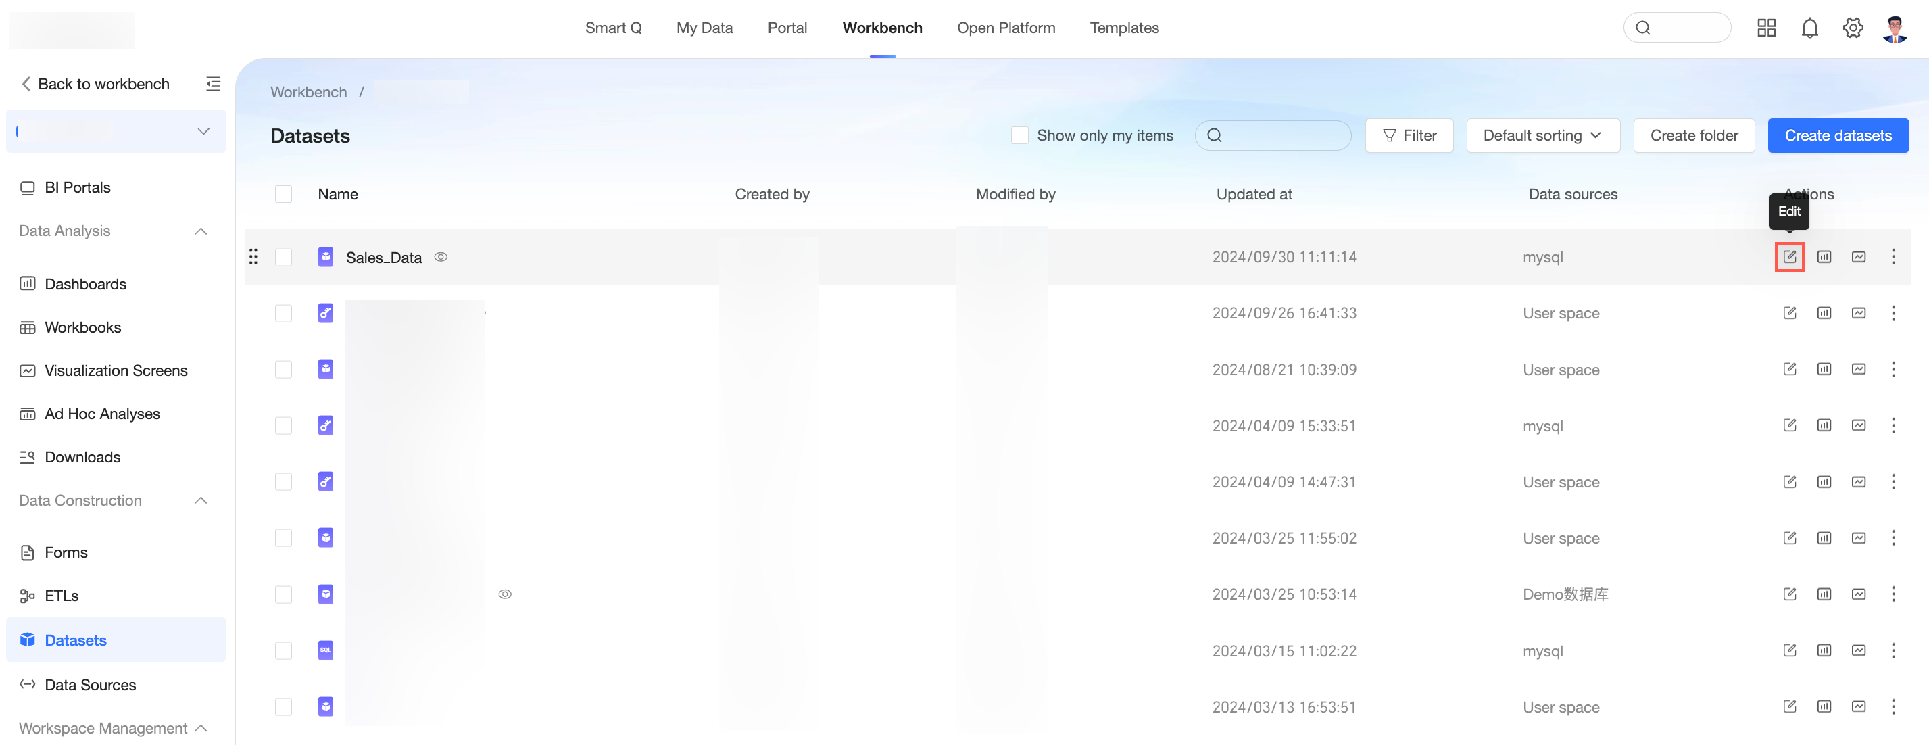The image size is (1929, 745).
Task: Open the settings gear icon
Action: (x=1853, y=28)
